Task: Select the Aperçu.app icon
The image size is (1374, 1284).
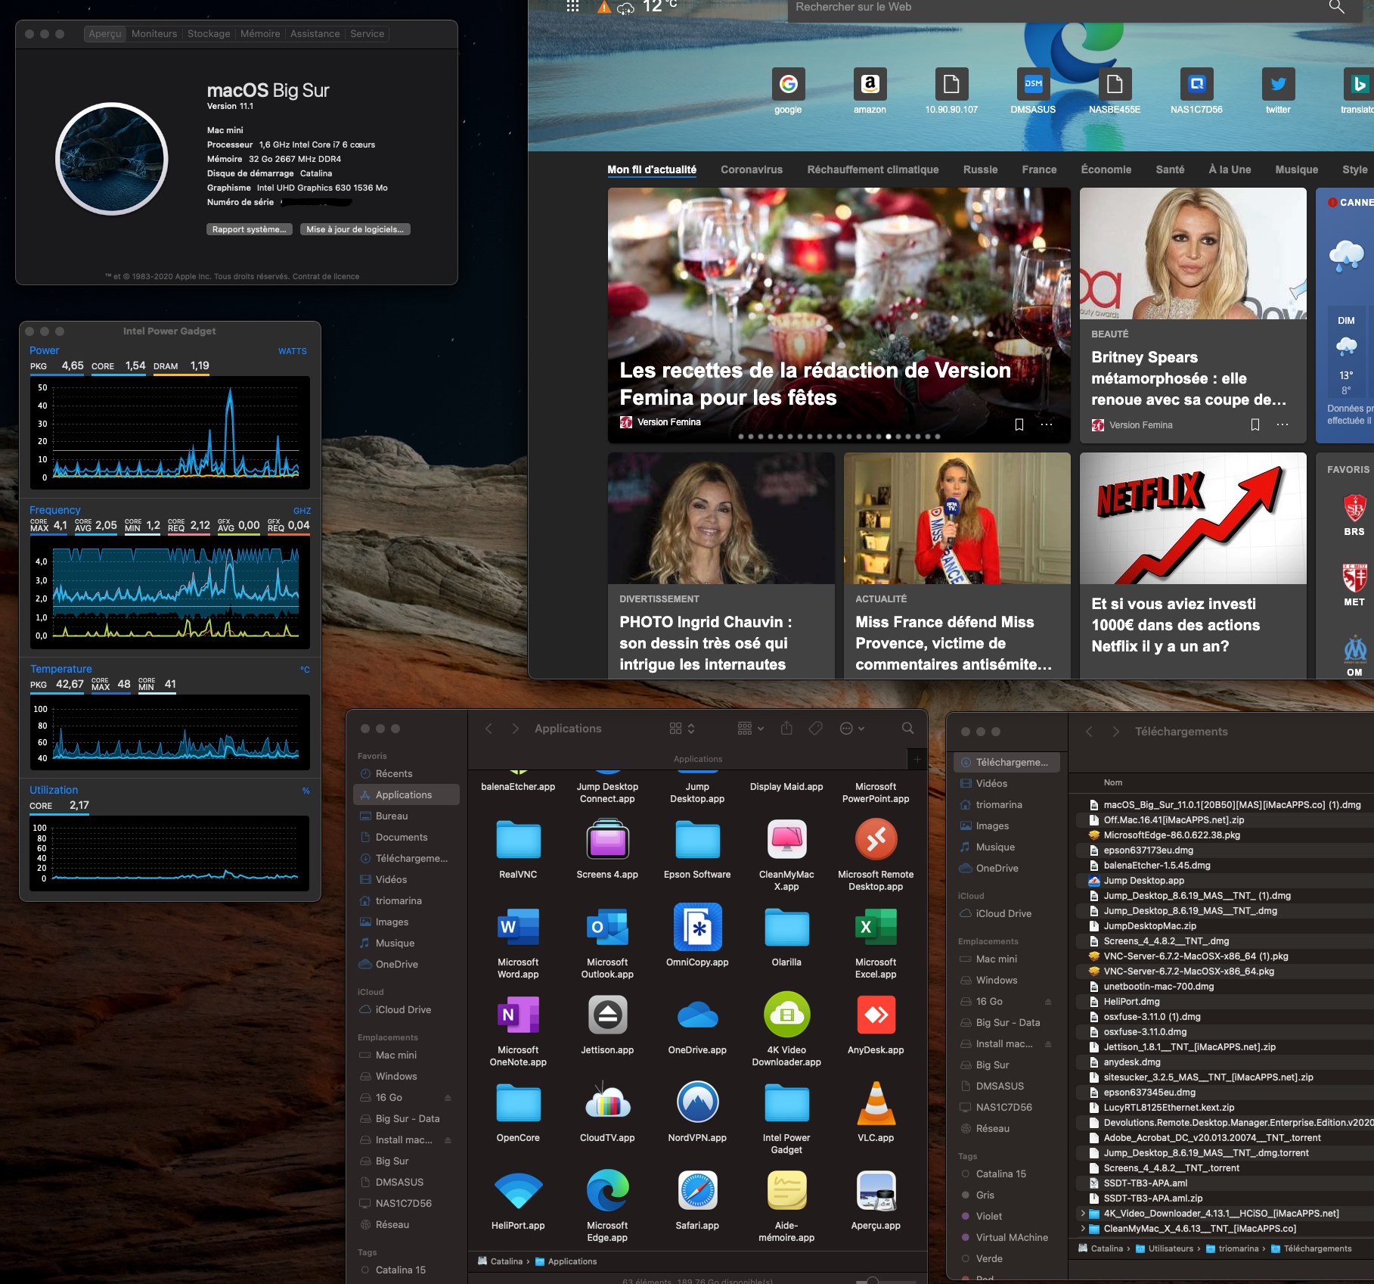Action: coord(876,1191)
